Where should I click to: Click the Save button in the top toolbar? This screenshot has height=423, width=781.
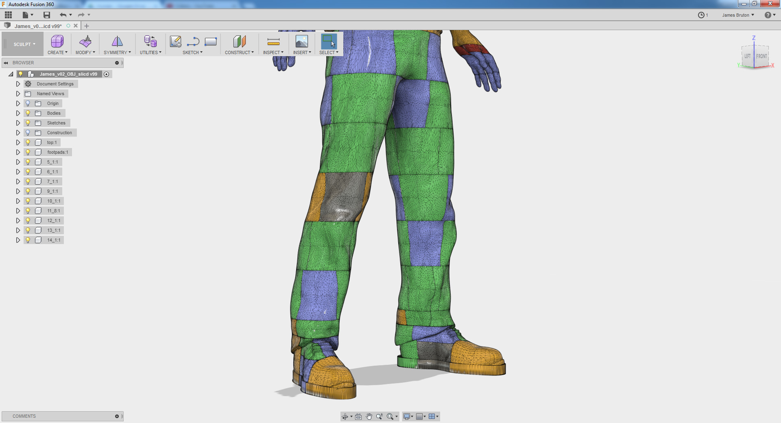47,15
